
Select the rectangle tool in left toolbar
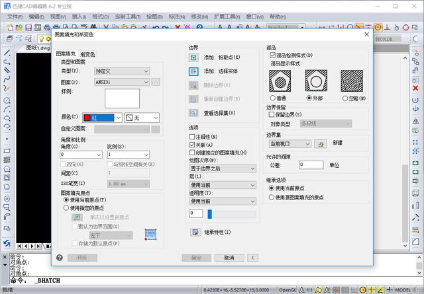[x=7, y=151]
